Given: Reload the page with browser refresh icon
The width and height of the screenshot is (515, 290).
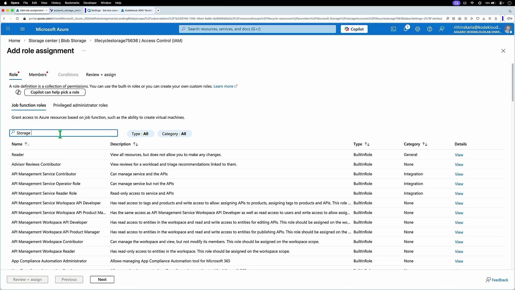Looking at the screenshot, I should pyautogui.click(x=17, y=19).
